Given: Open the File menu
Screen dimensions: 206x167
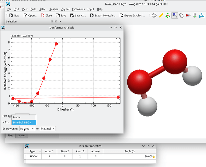Looking at the screenshot, I should click(9, 9).
